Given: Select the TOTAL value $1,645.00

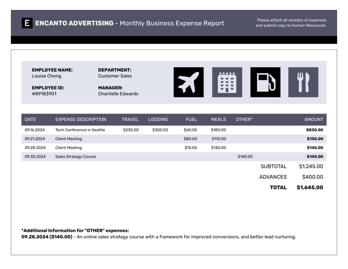Looking at the screenshot, I should point(310,187).
